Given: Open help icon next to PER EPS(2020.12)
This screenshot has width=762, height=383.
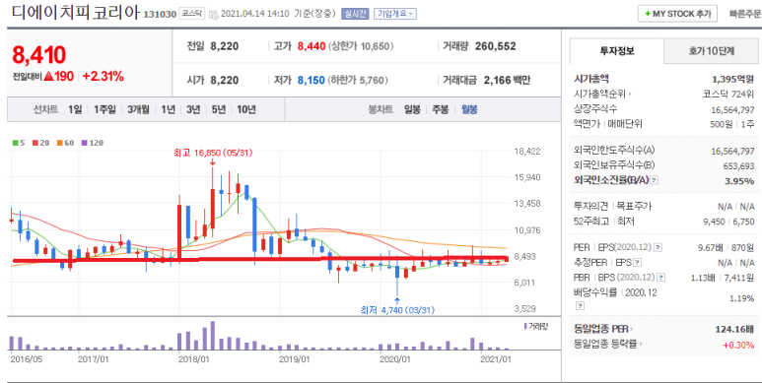Looking at the screenshot, I should click(x=658, y=247).
